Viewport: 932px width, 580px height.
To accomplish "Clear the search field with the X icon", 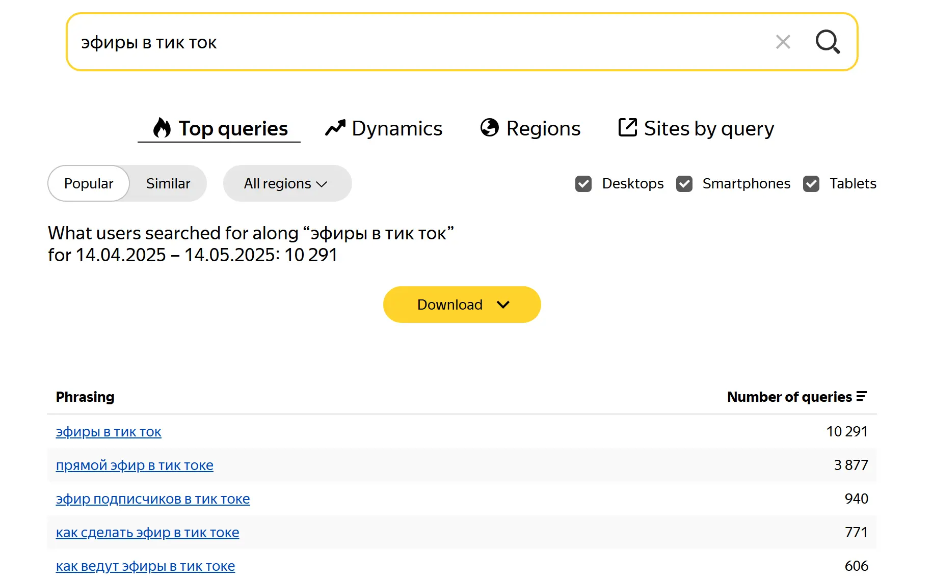I will [x=783, y=42].
